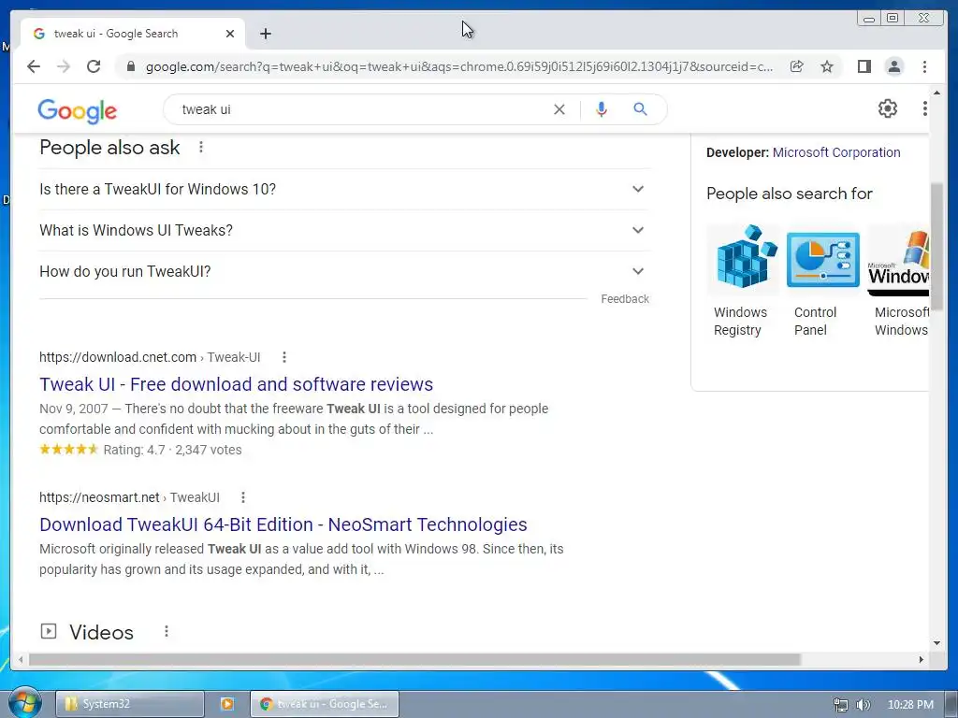Viewport: 958px width, 718px height.
Task: Share this page icon in address bar
Action: [x=797, y=66]
